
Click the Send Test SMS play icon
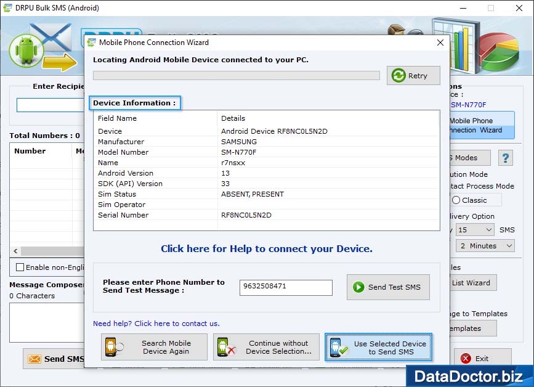tap(358, 287)
